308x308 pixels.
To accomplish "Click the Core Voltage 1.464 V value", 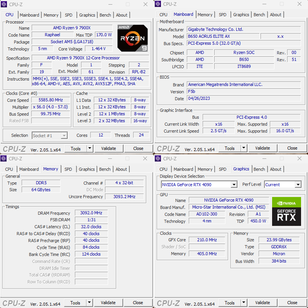I will click(x=99, y=49).
